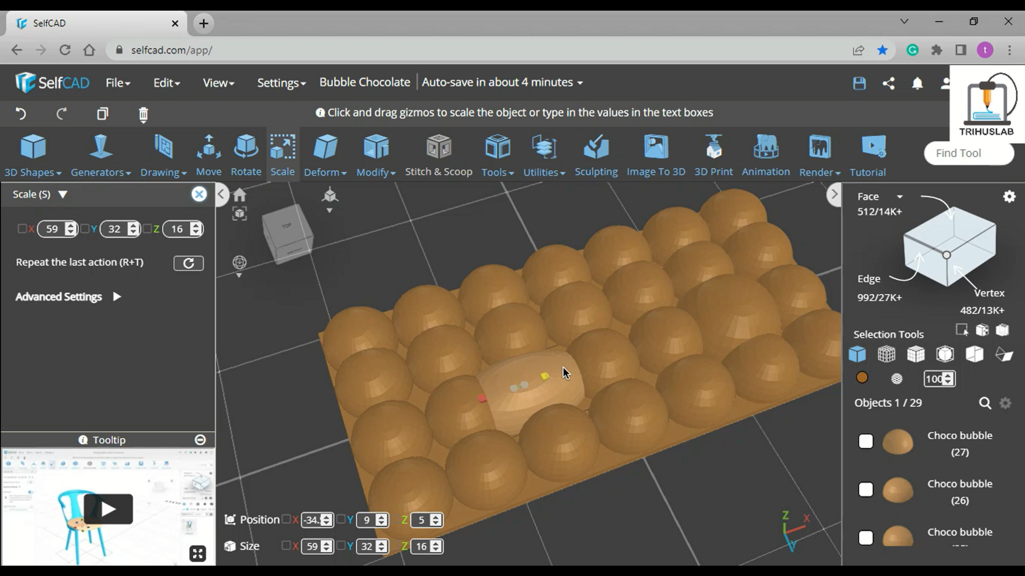Collapse the right panel with the chevron
This screenshot has height=576, width=1025.
tap(834, 194)
